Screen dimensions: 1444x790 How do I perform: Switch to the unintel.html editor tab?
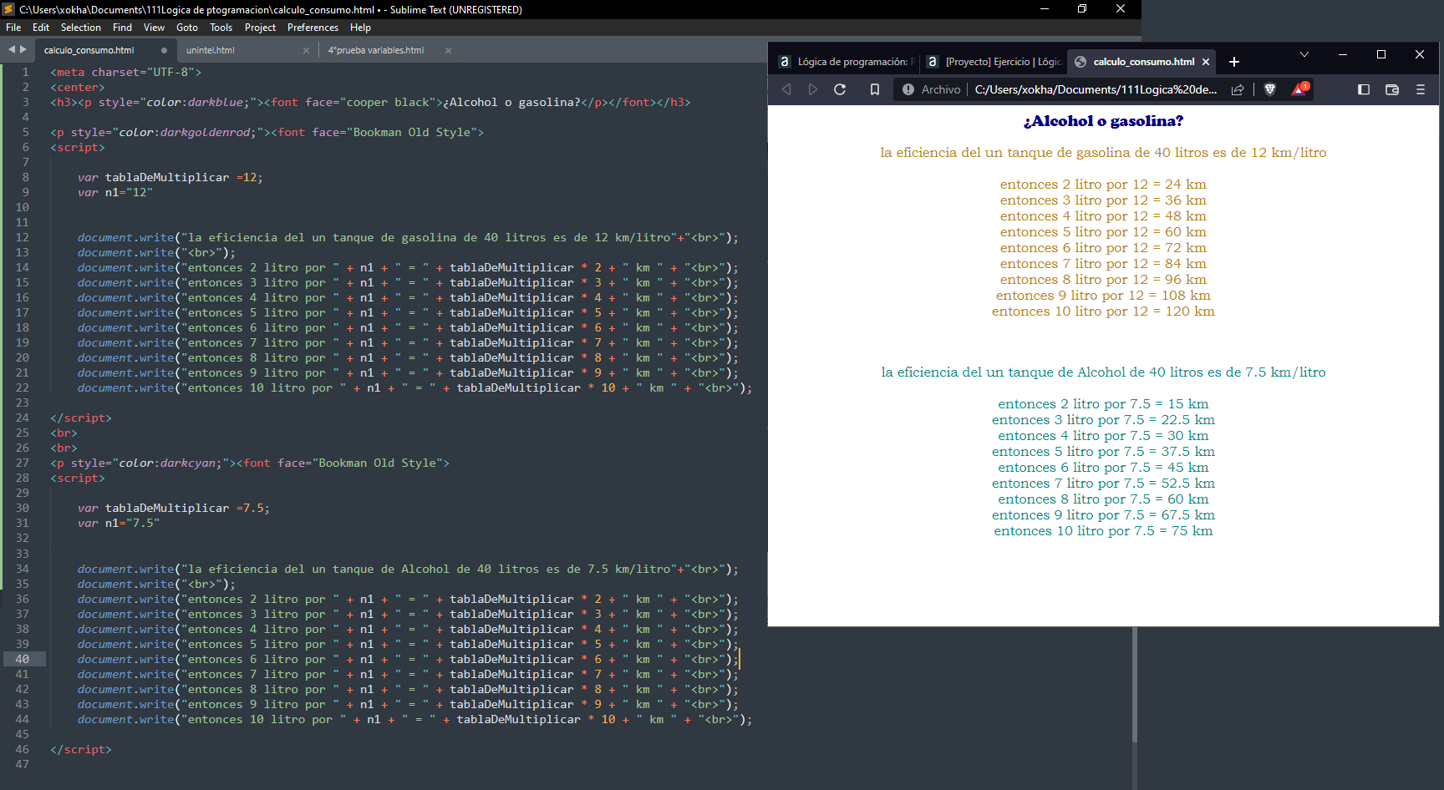(211, 50)
